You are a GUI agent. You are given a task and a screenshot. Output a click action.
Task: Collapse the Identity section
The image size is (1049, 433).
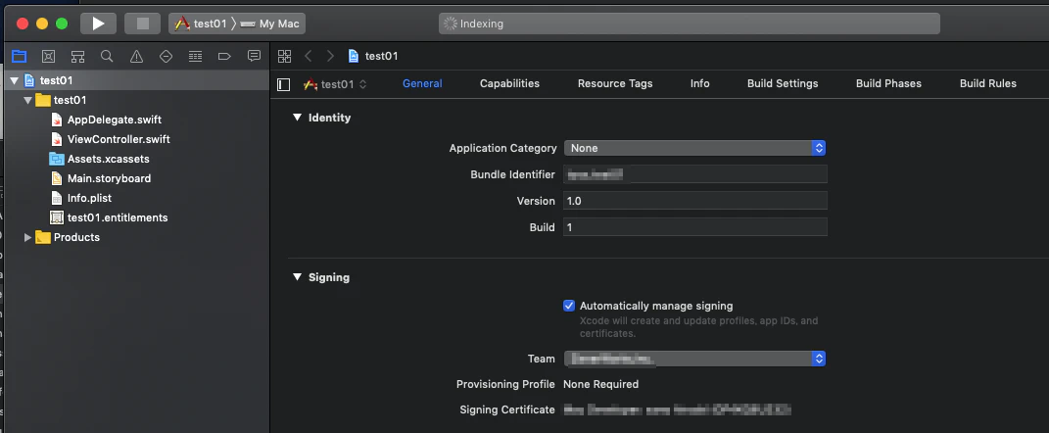[x=297, y=118]
